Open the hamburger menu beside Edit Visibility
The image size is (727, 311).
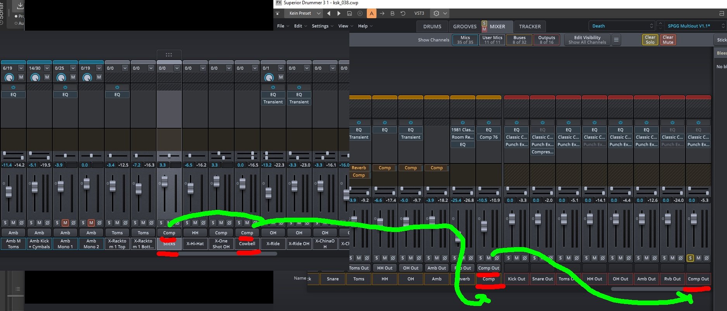[616, 40]
